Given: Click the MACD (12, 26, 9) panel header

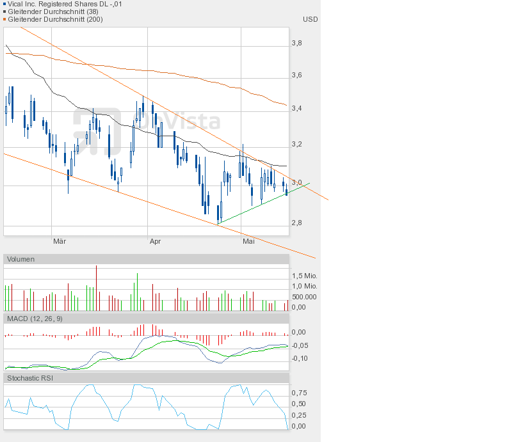Looking at the screenshot, I should point(146,319).
